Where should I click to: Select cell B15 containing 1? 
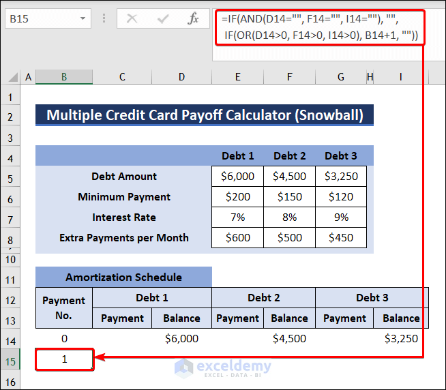[x=64, y=359]
